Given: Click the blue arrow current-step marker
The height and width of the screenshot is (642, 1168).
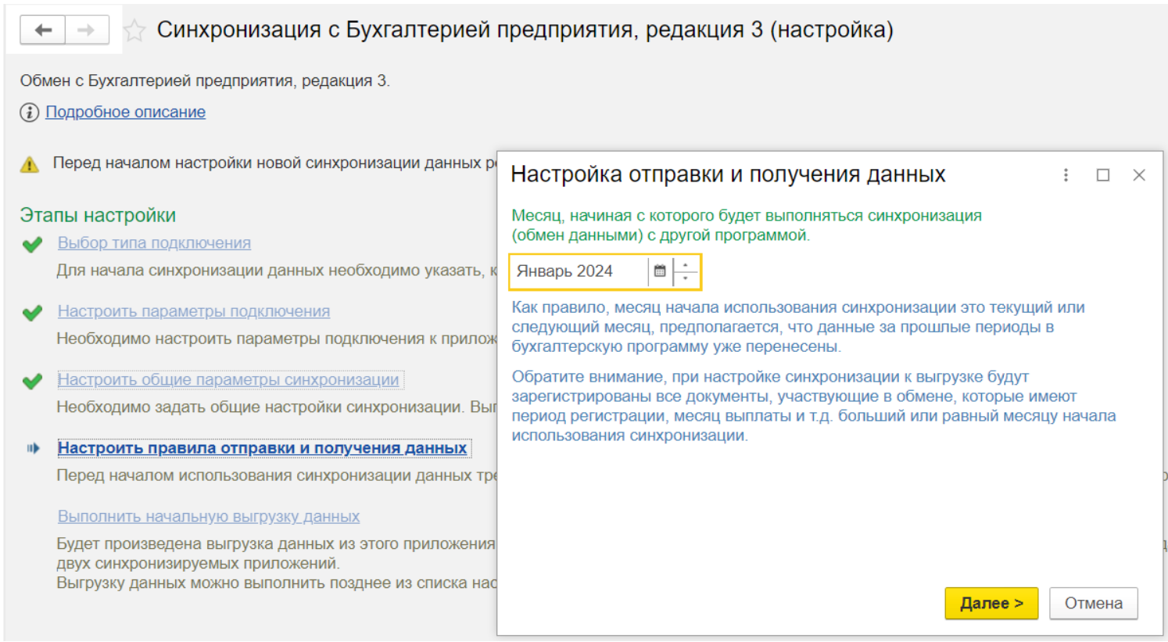Looking at the screenshot, I should pyautogui.click(x=33, y=448).
